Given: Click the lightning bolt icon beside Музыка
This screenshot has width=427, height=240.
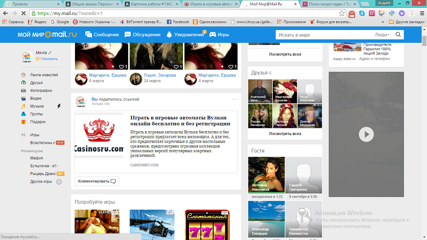Looking at the screenshot, I should click(59, 106).
